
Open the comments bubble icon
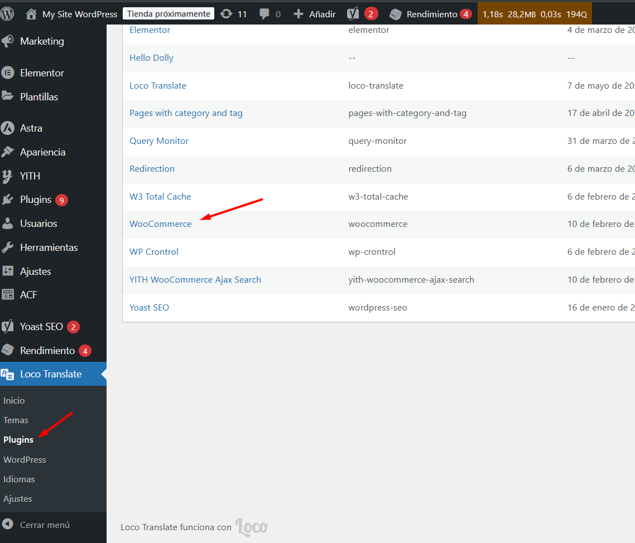(x=264, y=14)
